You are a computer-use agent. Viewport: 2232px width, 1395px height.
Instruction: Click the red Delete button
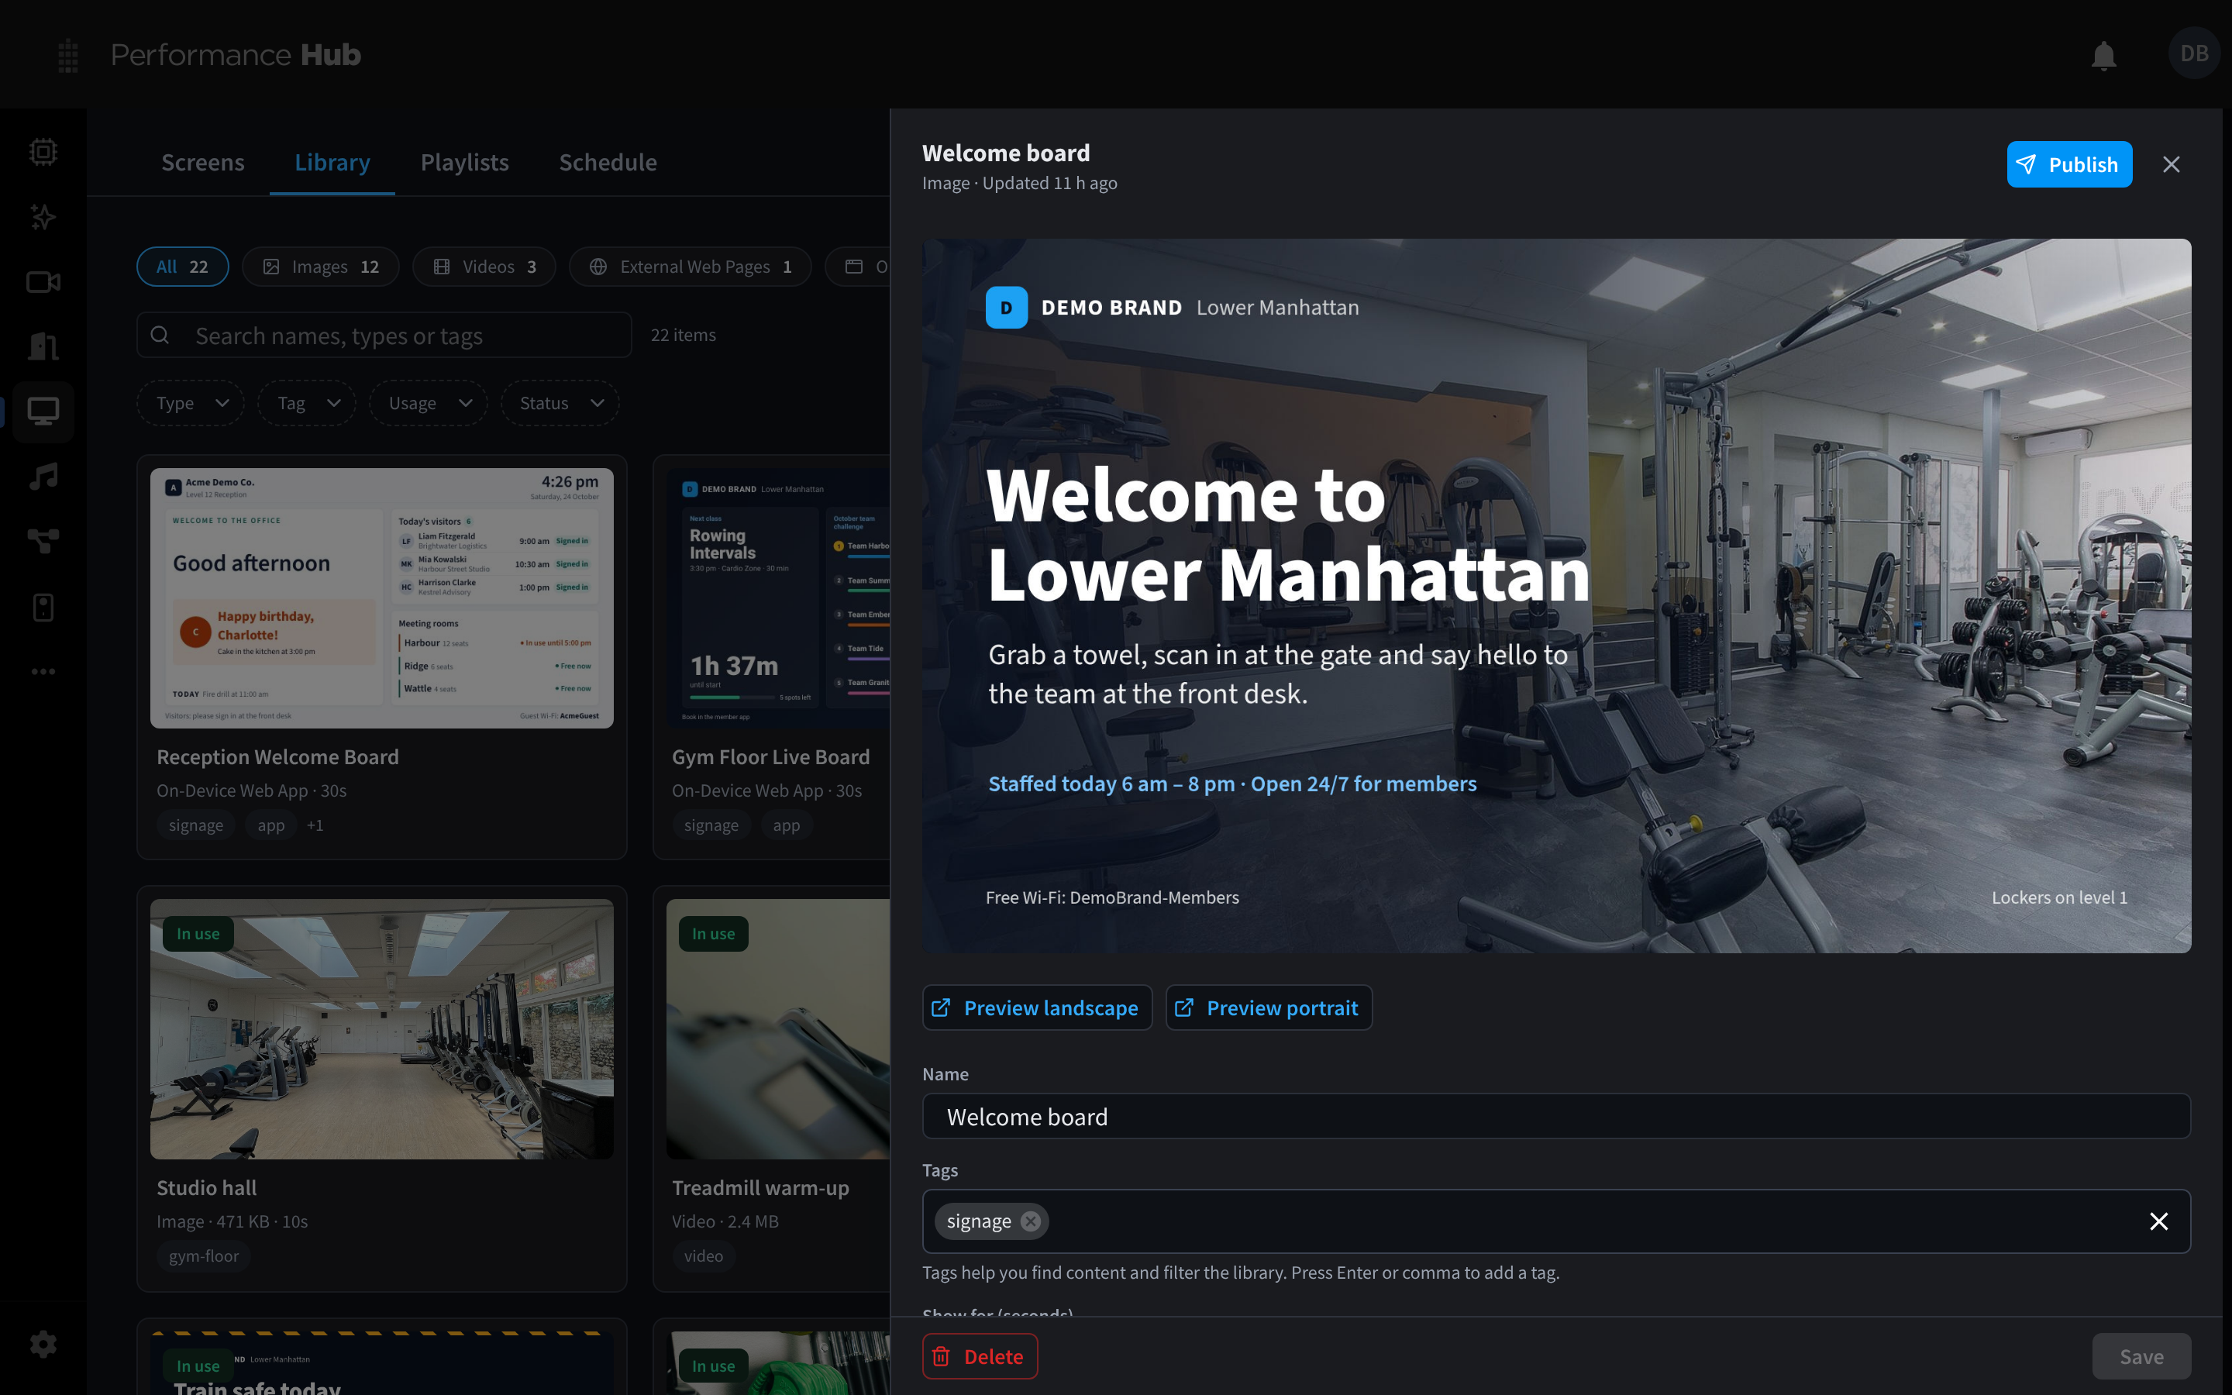point(980,1356)
